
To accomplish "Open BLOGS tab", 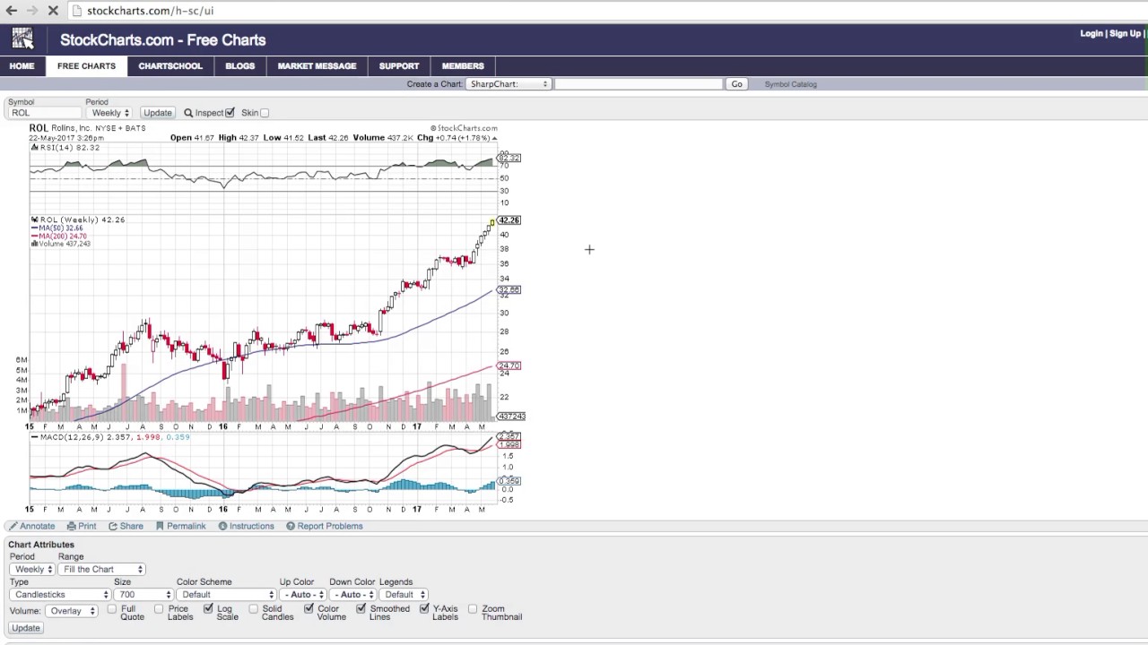I will pyautogui.click(x=240, y=66).
